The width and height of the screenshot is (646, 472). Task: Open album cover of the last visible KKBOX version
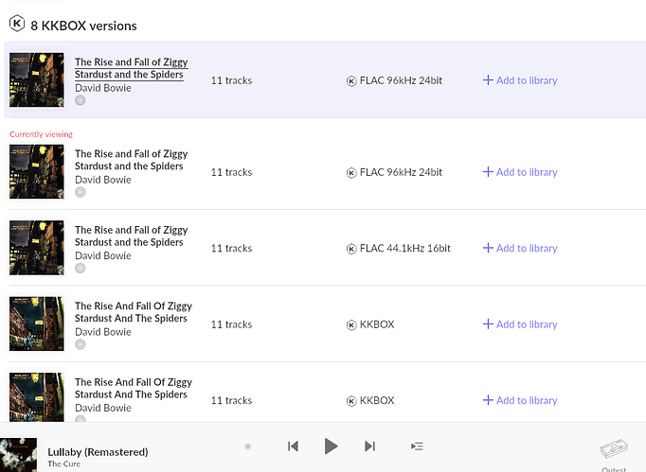[x=37, y=397]
